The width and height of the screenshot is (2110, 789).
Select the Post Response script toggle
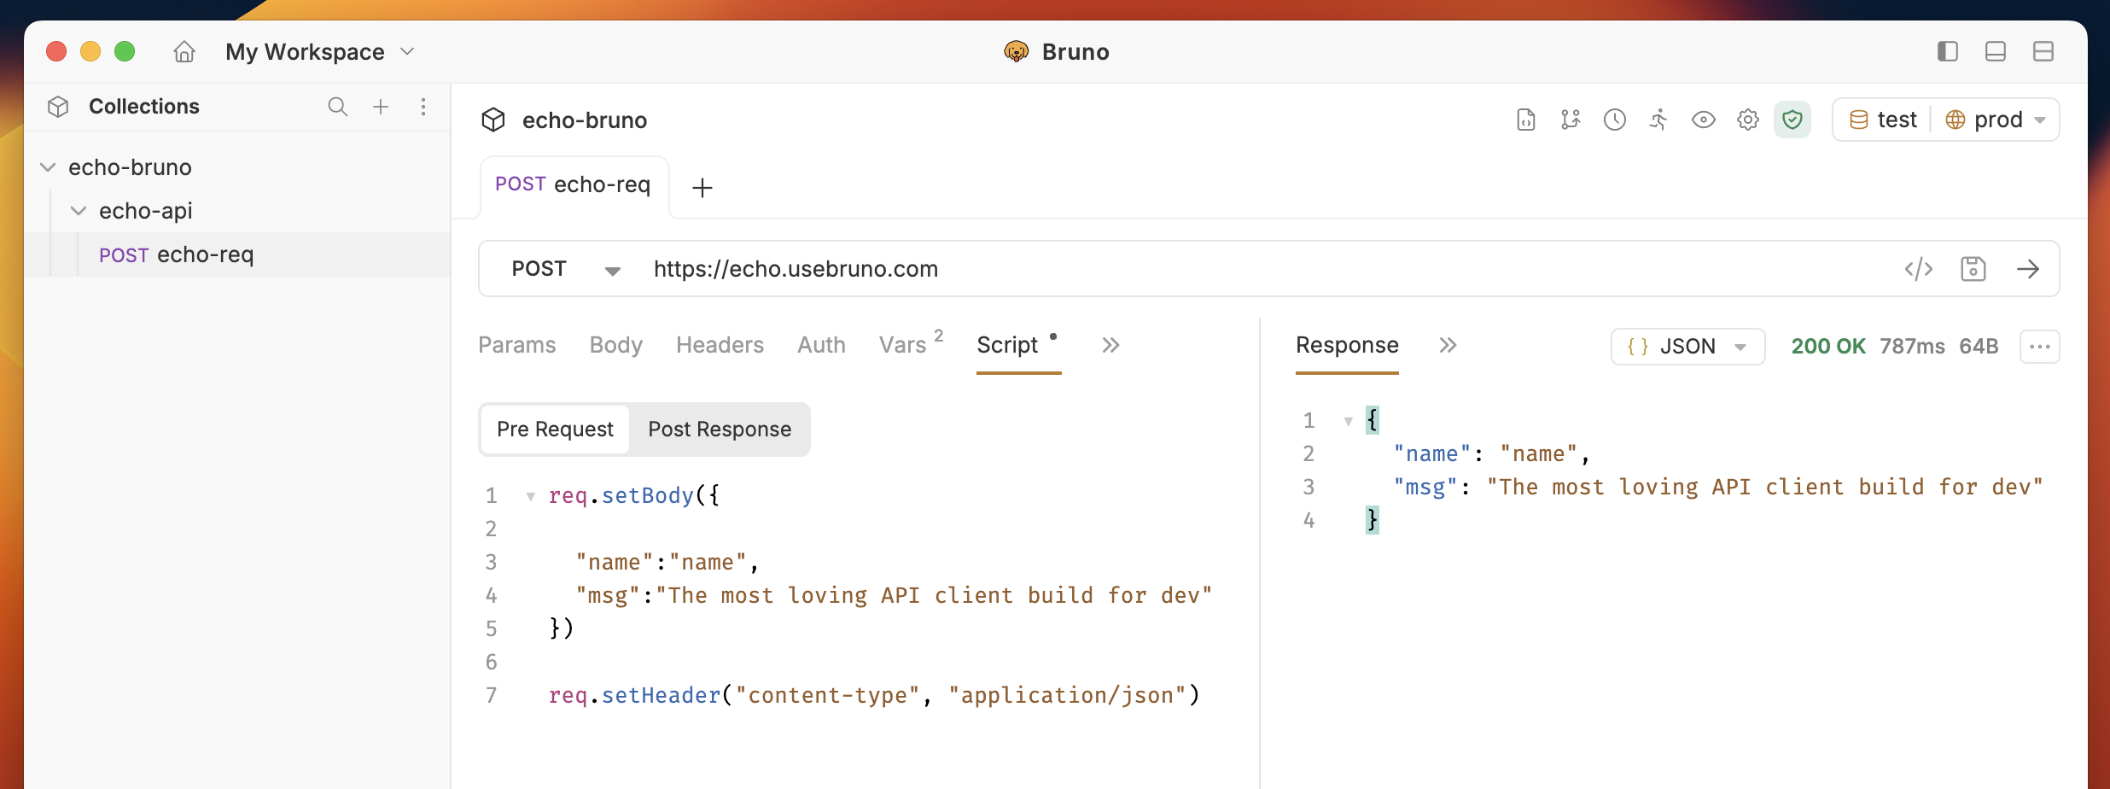coord(720,430)
